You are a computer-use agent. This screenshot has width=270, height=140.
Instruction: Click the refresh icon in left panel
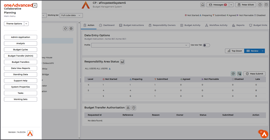point(65,29)
